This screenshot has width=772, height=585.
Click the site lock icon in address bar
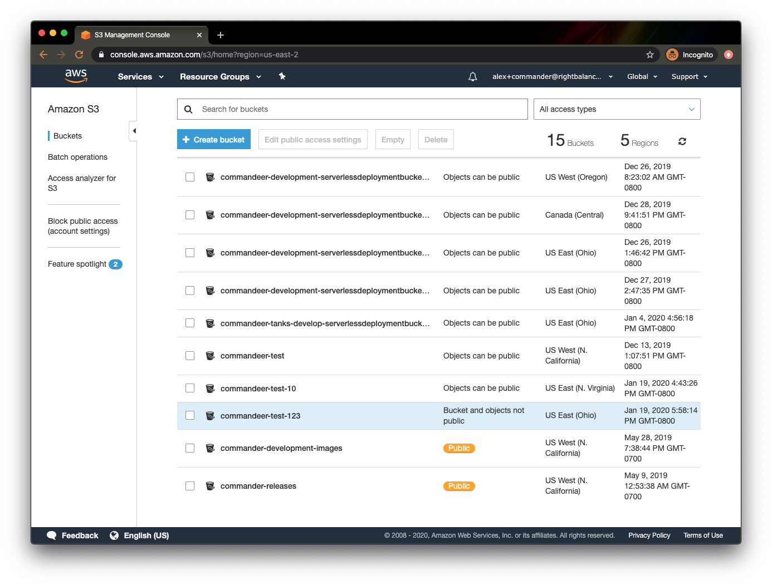point(101,55)
